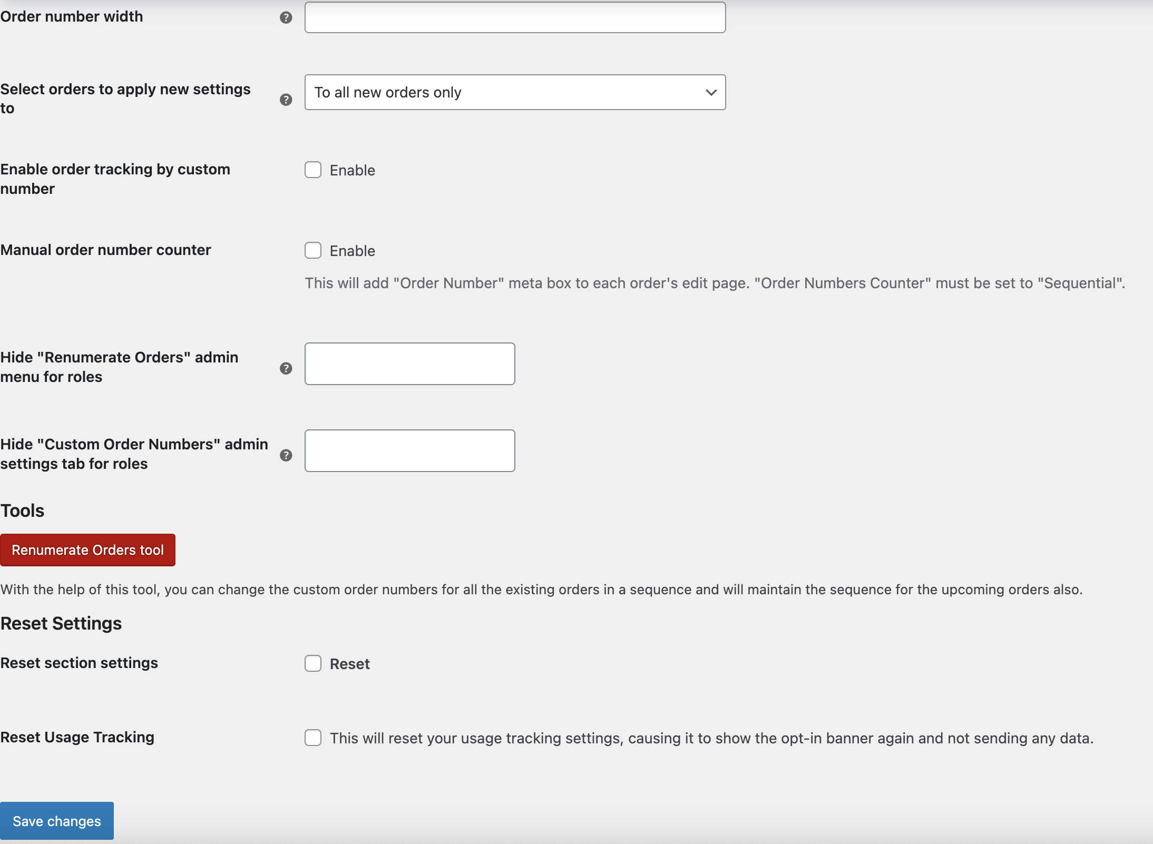The height and width of the screenshot is (844, 1153).
Task: Check the Reset Usage Tracking checkbox
Action: coord(313,738)
